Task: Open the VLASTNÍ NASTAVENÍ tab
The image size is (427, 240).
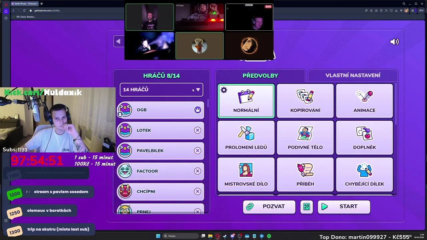Action: pyautogui.click(x=353, y=75)
